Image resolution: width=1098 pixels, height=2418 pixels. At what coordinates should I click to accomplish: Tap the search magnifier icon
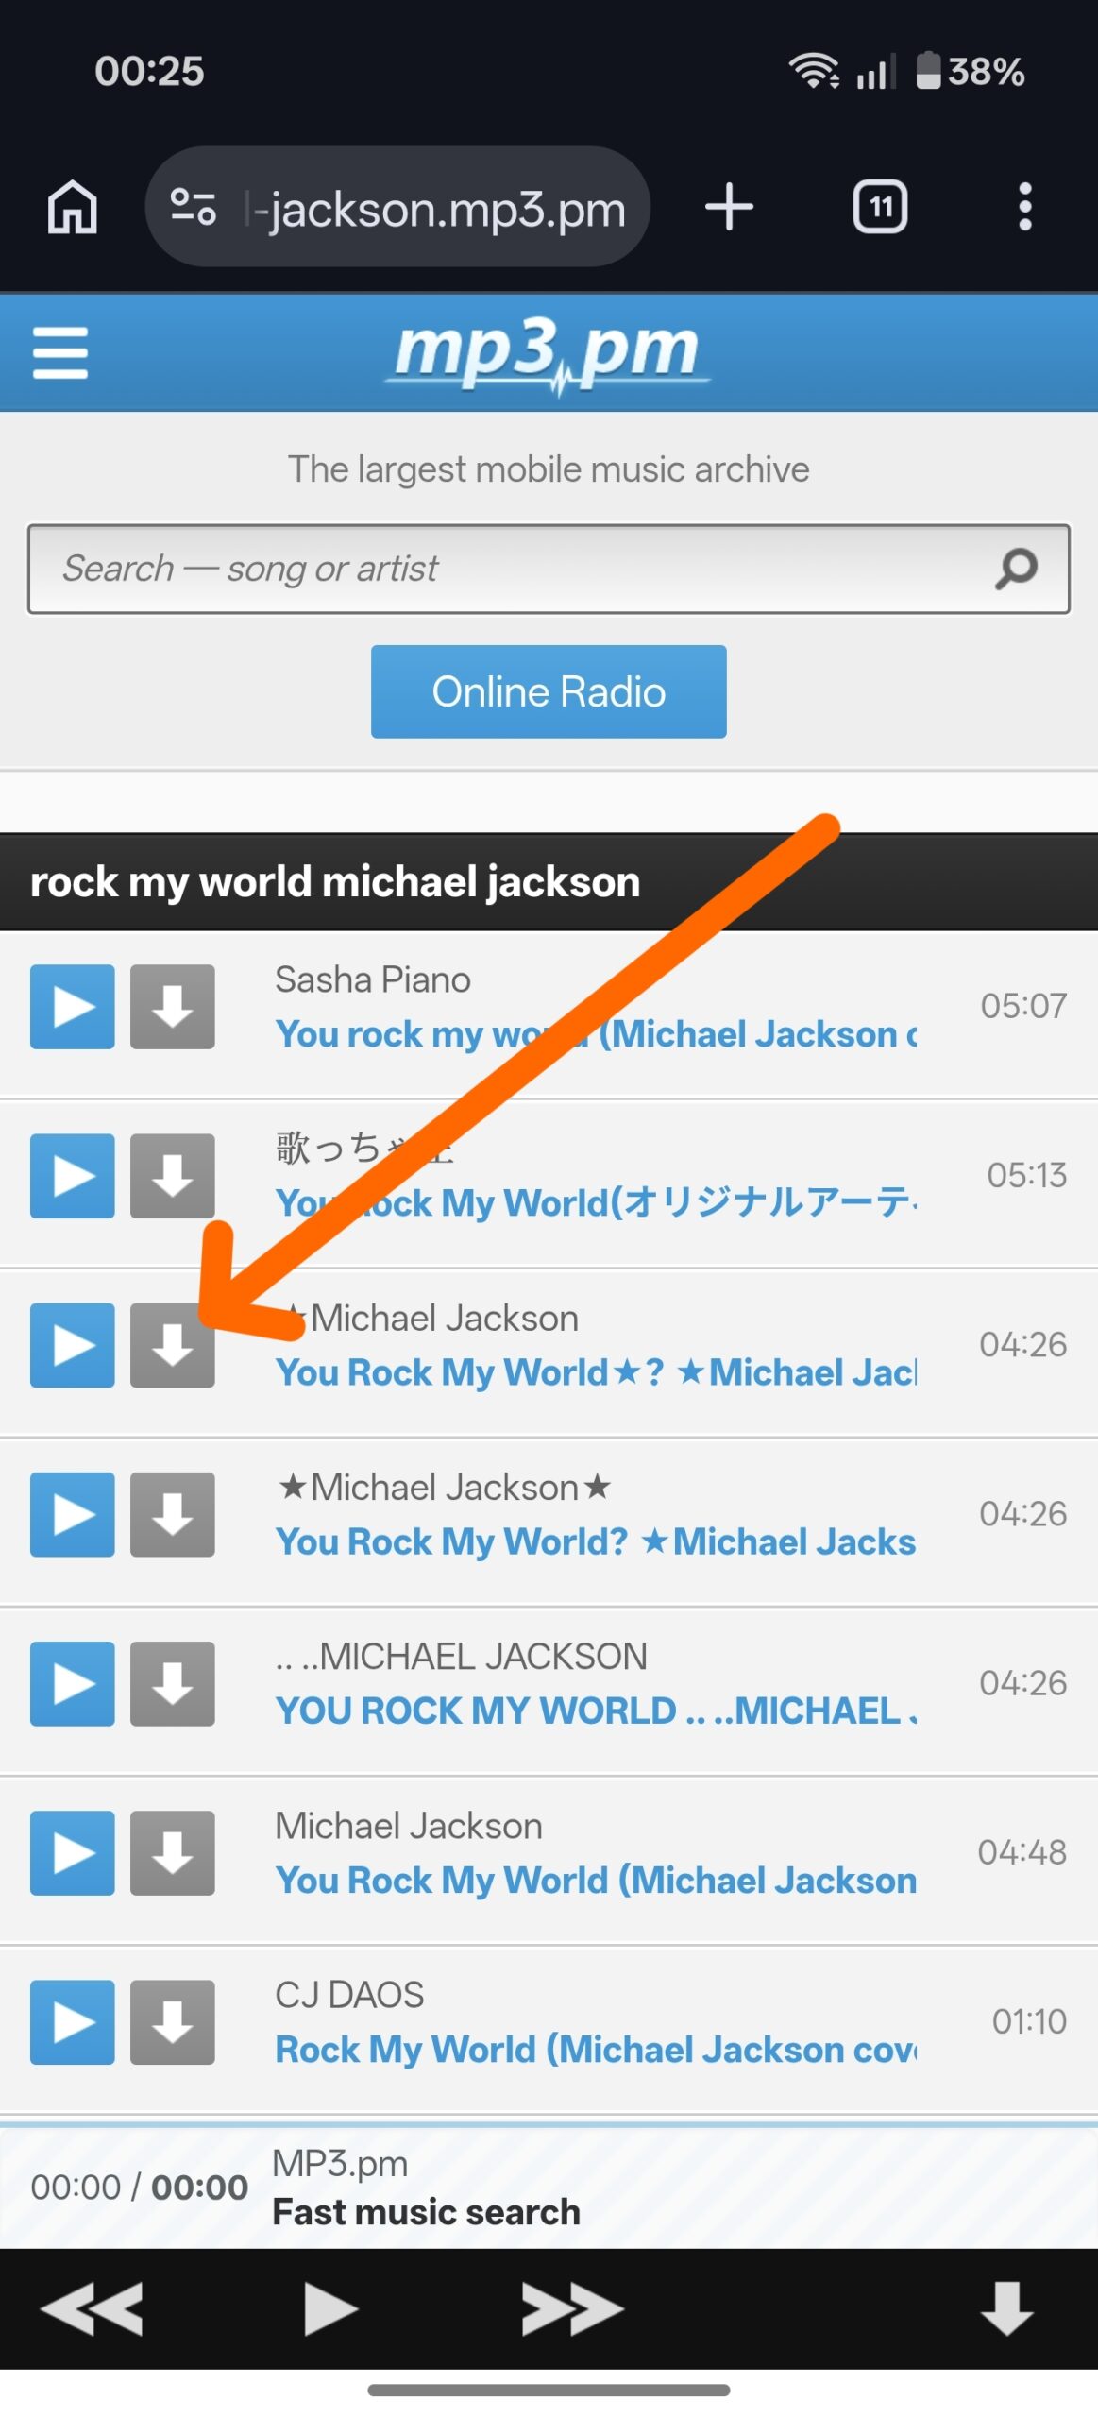1016,569
